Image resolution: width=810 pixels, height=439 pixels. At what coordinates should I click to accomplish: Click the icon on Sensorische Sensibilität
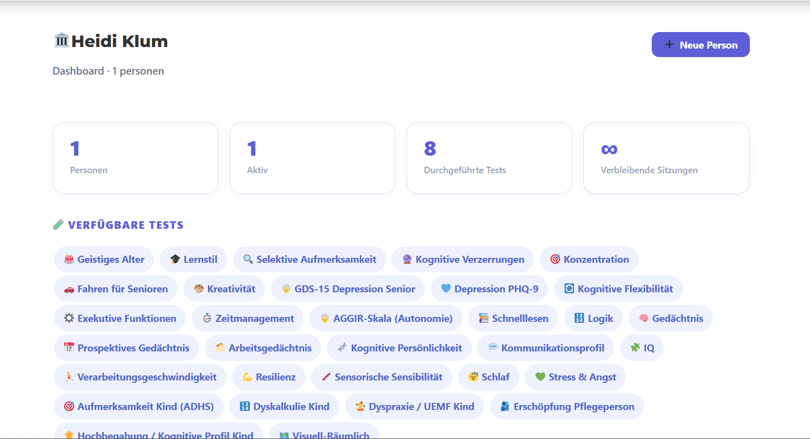coord(326,377)
